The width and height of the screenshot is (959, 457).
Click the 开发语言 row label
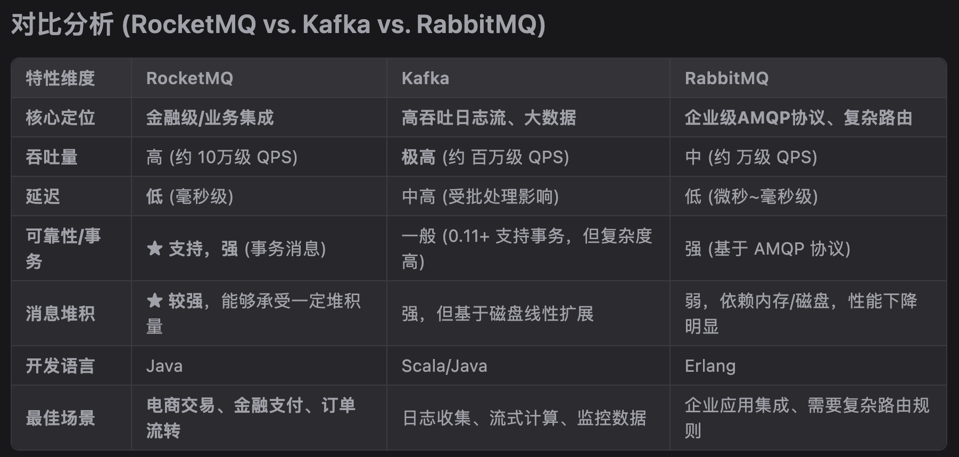(60, 366)
